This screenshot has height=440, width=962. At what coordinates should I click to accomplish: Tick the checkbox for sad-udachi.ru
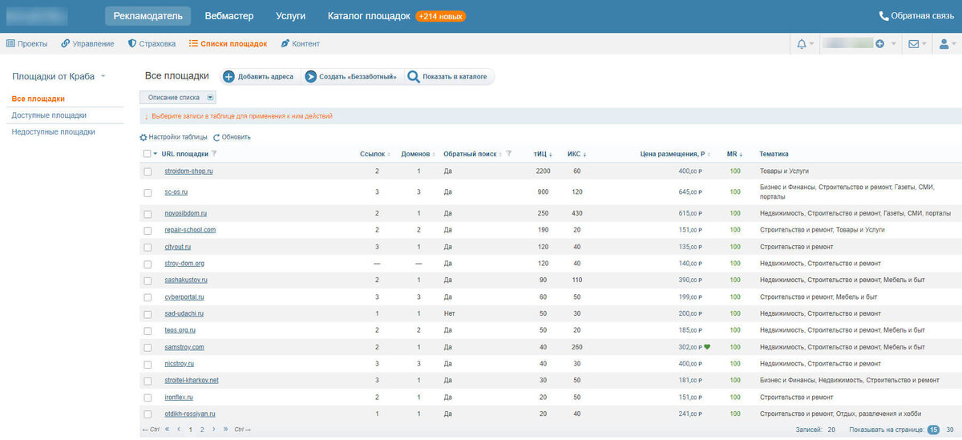point(148,313)
